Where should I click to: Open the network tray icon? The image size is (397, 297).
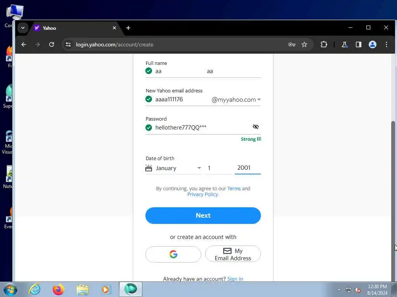349,290
